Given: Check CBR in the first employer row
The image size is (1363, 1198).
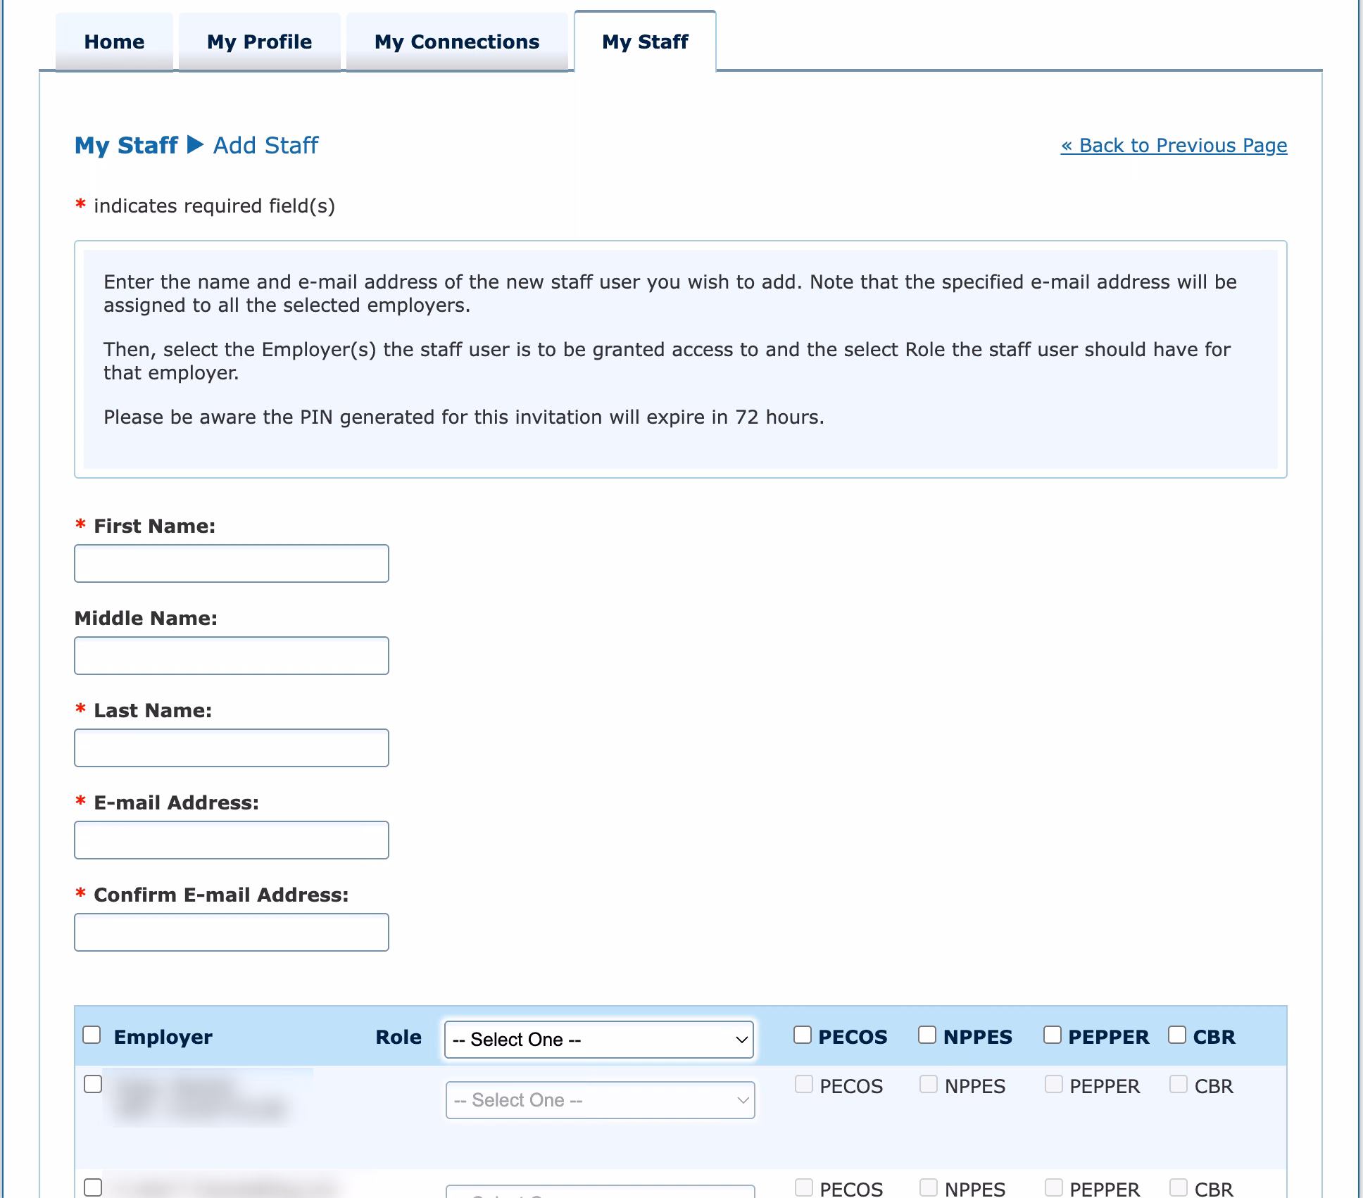Looking at the screenshot, I should click(x=1179, y=1084).
